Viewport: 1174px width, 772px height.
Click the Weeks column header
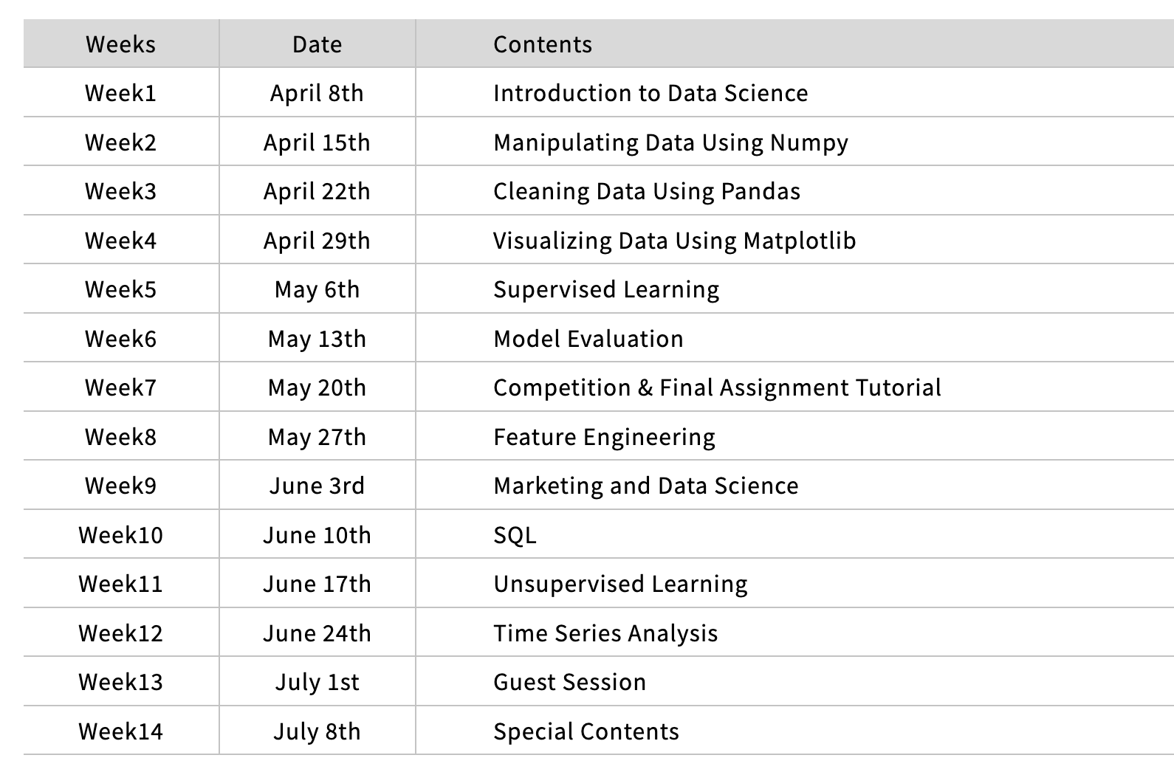120,44
